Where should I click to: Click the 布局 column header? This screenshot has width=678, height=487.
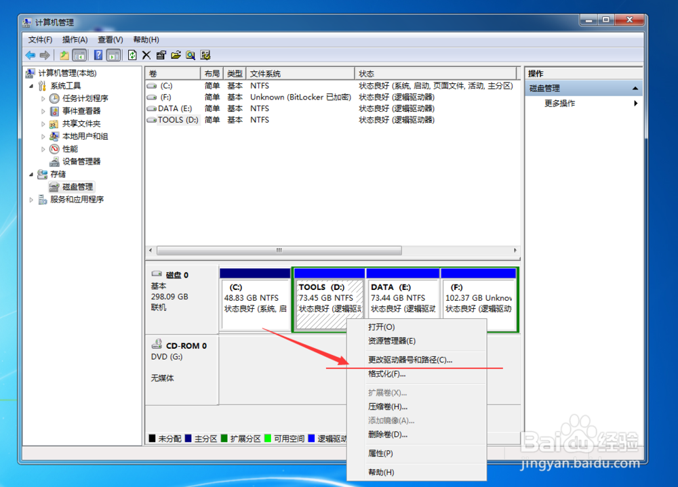click(x=212, y=73)
